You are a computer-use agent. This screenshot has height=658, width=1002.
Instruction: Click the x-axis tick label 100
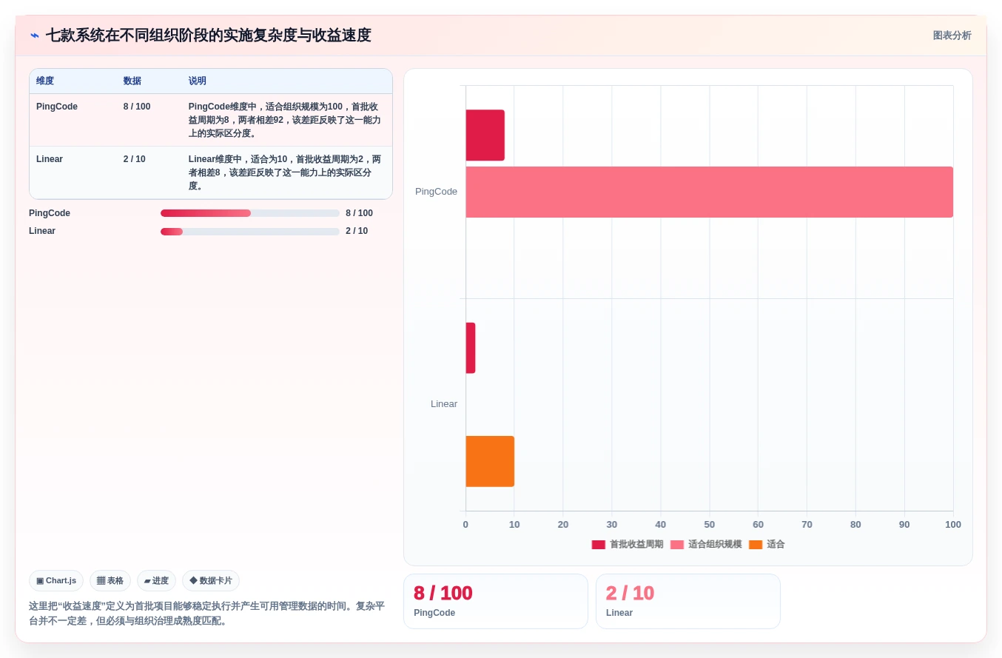pyautogui.click(x=953, y=525)
